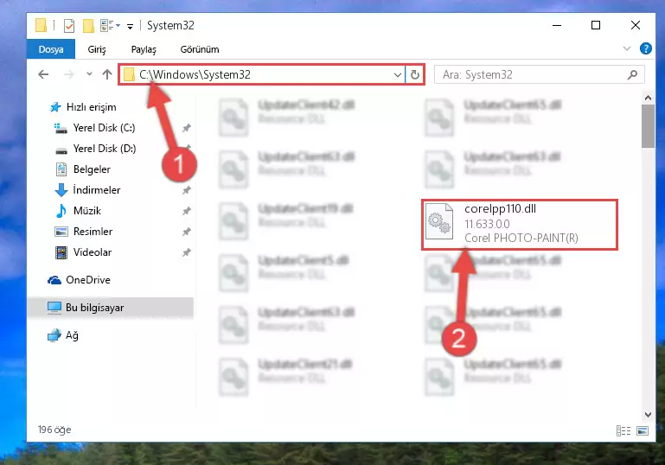This screenshot has width=665, height=465.
Task: Click the Müzik note icon
Action: click(61, 211)
